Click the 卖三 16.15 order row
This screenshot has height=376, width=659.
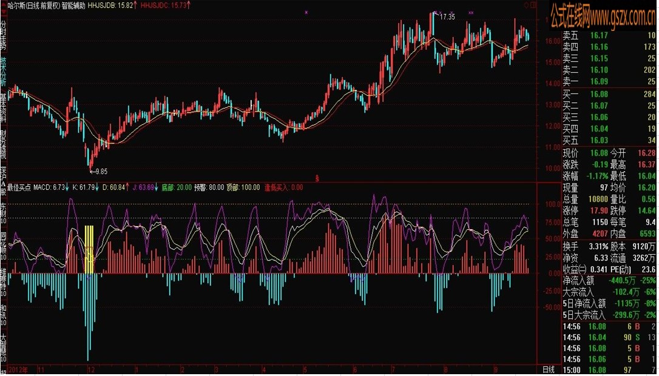click(x=609, y=58)
